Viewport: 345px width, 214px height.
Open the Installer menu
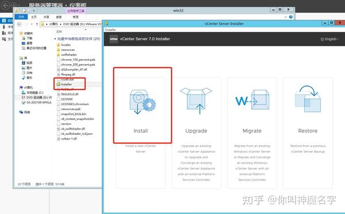[x=110, y=30]
